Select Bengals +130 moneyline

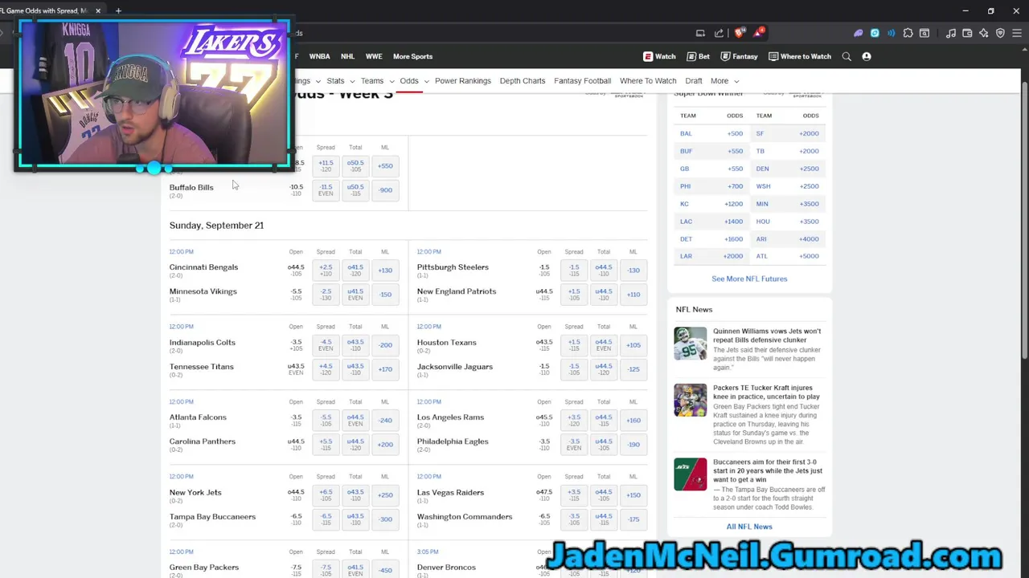[385, 271]
